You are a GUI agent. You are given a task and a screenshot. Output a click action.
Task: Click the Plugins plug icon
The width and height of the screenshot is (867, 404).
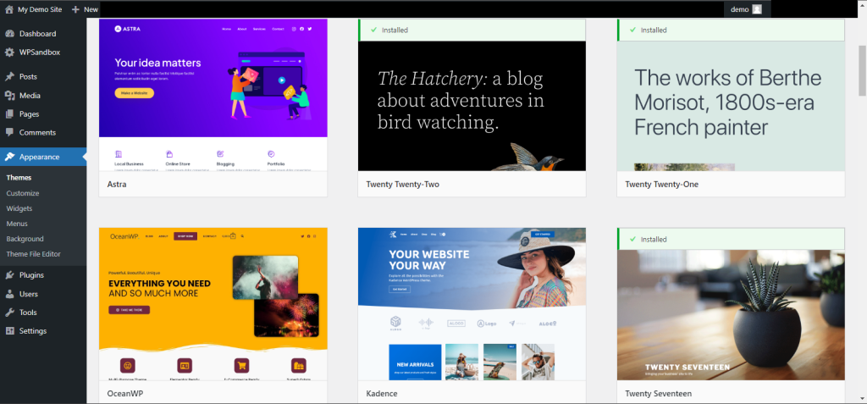[x=9, y=275]
